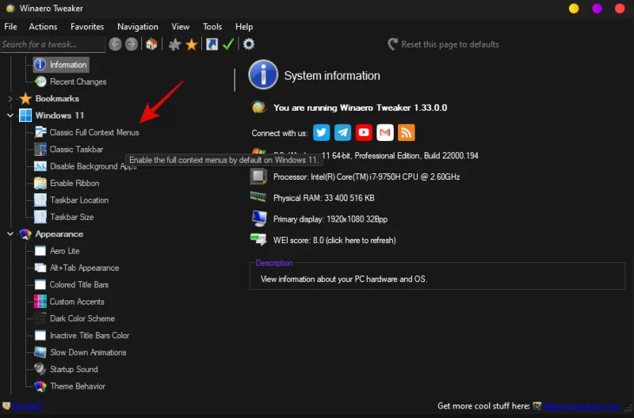Select Aero Lite in the tree
Screen dimensions: 634x418
(x=64, y=251)
